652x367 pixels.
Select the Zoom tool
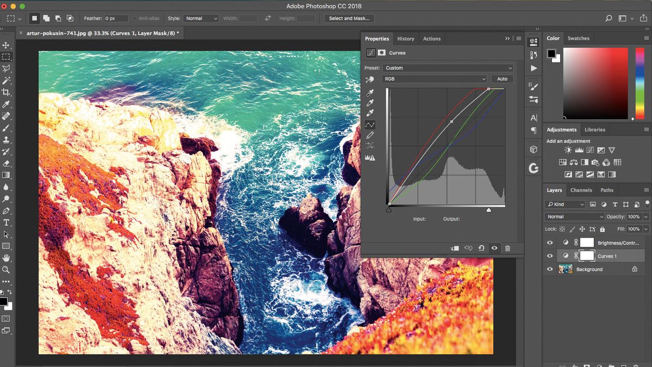pyautogui.click(x=7, y=270)
